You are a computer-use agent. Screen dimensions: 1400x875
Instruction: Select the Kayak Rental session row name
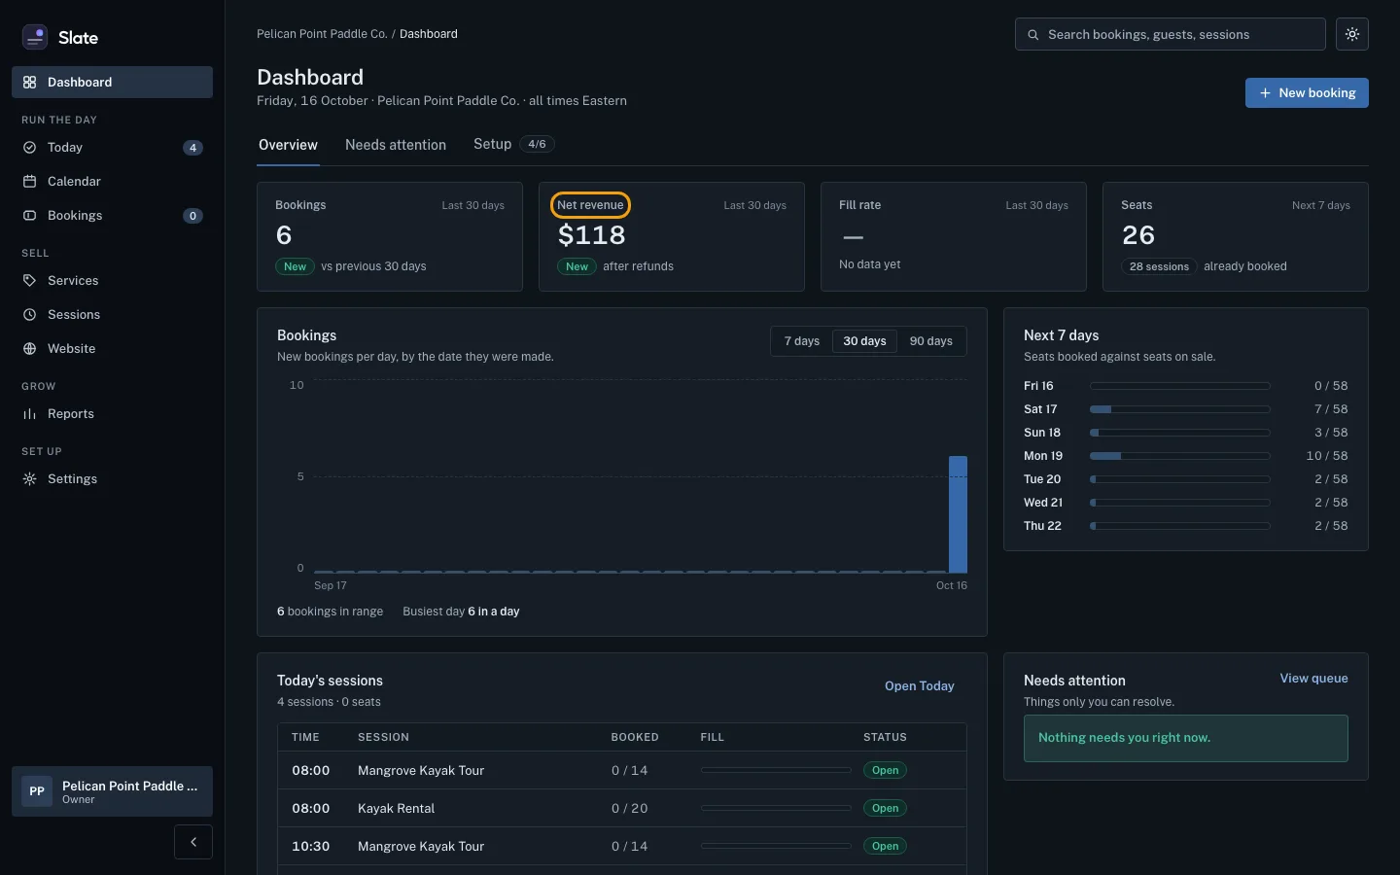pos(396,809)
